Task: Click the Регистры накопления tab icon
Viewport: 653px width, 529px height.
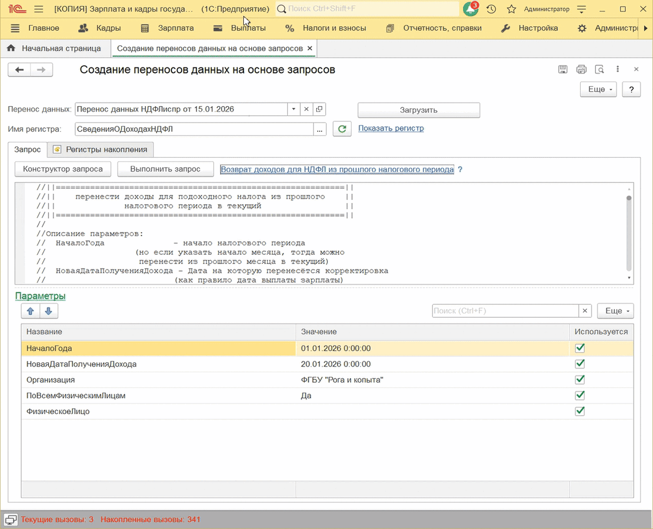Action: point(56,149)
